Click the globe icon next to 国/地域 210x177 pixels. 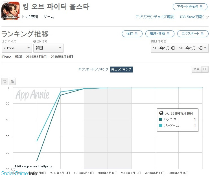(x=35, y=42)
